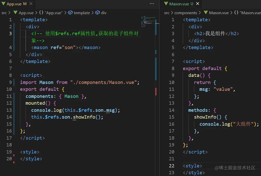Close the Mason.vue tab
The height and width of the screenshot is (176, 261).
[x=197, y=4]
